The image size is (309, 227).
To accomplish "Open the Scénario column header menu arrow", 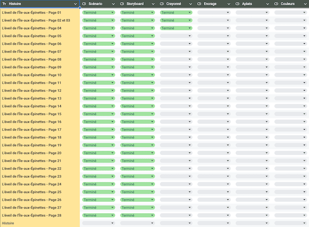I will point(114,4).
